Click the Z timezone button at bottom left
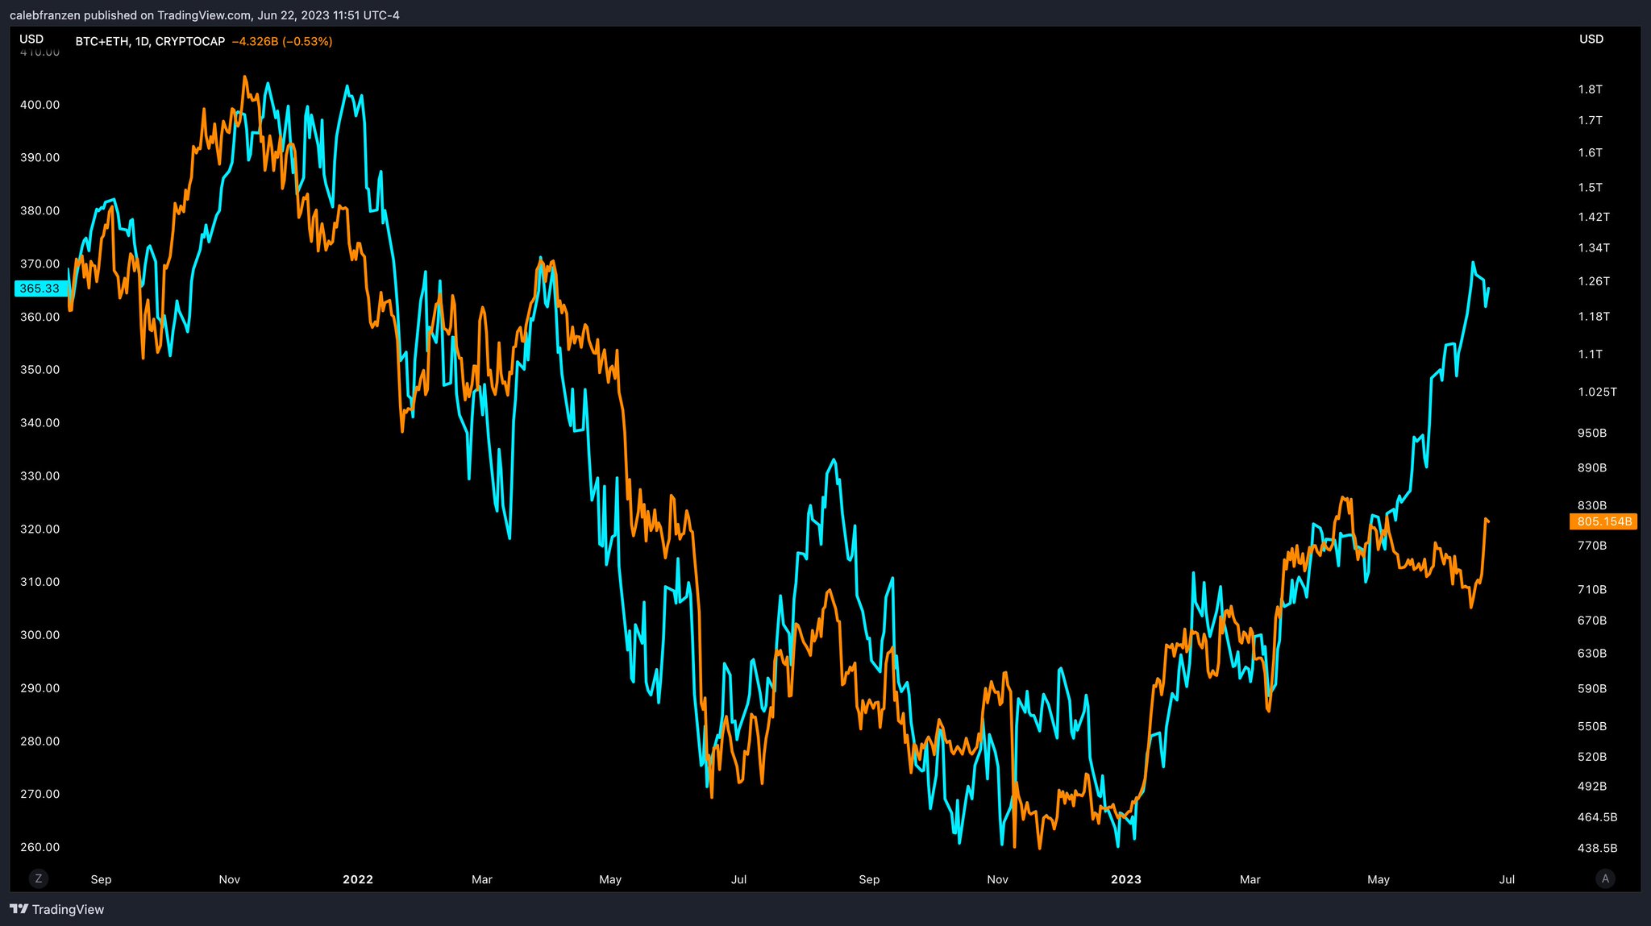The image size is (1651, 926). pos(38,878)
